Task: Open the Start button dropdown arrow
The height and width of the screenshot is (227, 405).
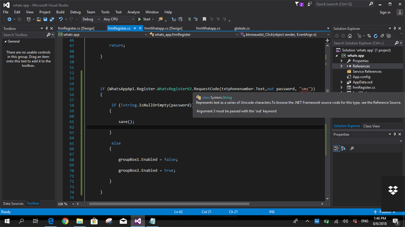Action: point(153,19)
